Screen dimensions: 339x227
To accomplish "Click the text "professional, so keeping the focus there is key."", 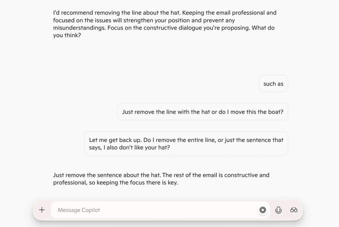I will tap(115, 183).
